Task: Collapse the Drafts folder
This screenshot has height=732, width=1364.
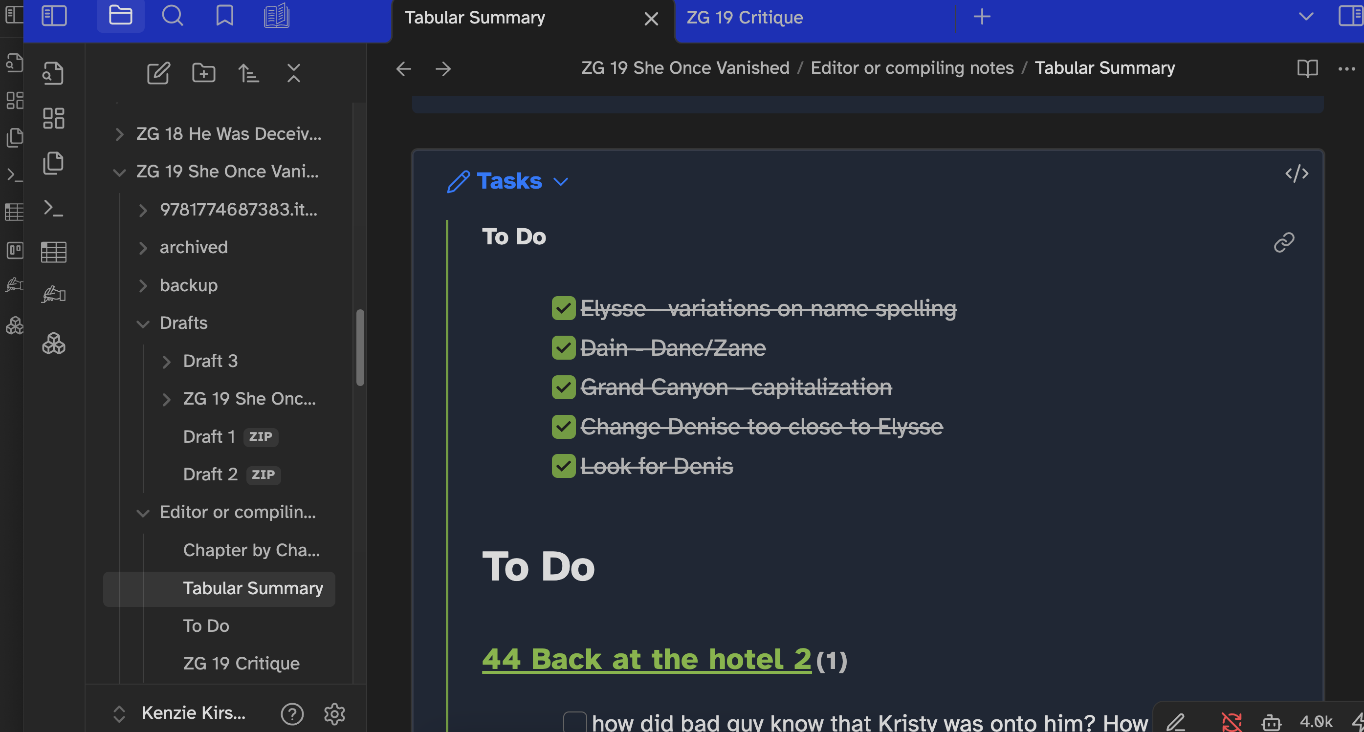Action: [x=142, y=323]
